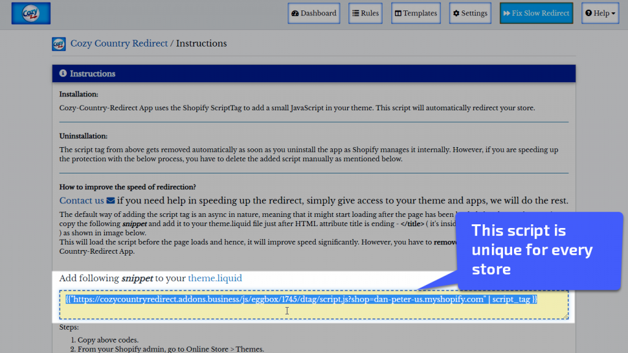628x353 pixels.
Task: Click the 'Uninstallation:' heading text
Action: (83, 136)
